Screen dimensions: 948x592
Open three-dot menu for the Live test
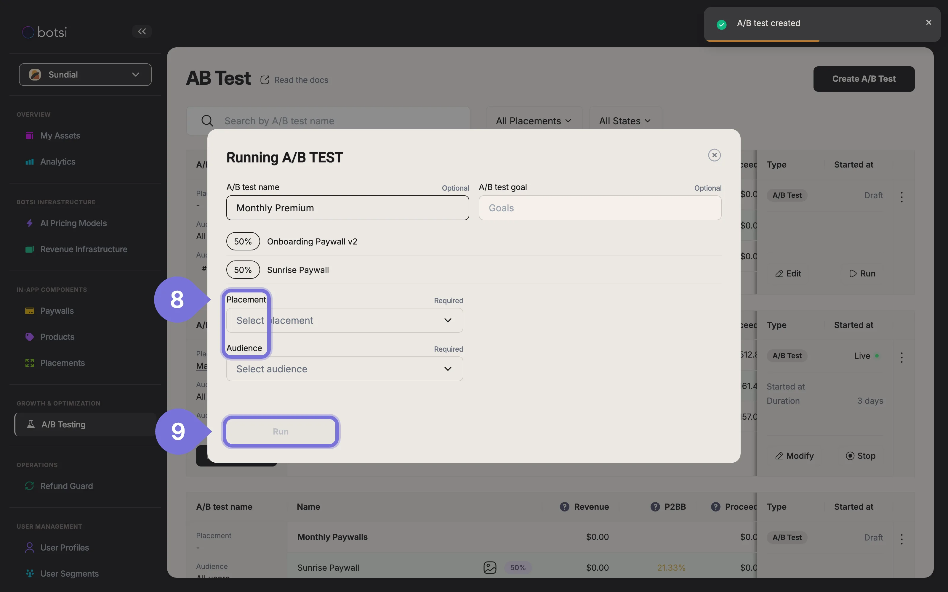(x=901, y=357)
